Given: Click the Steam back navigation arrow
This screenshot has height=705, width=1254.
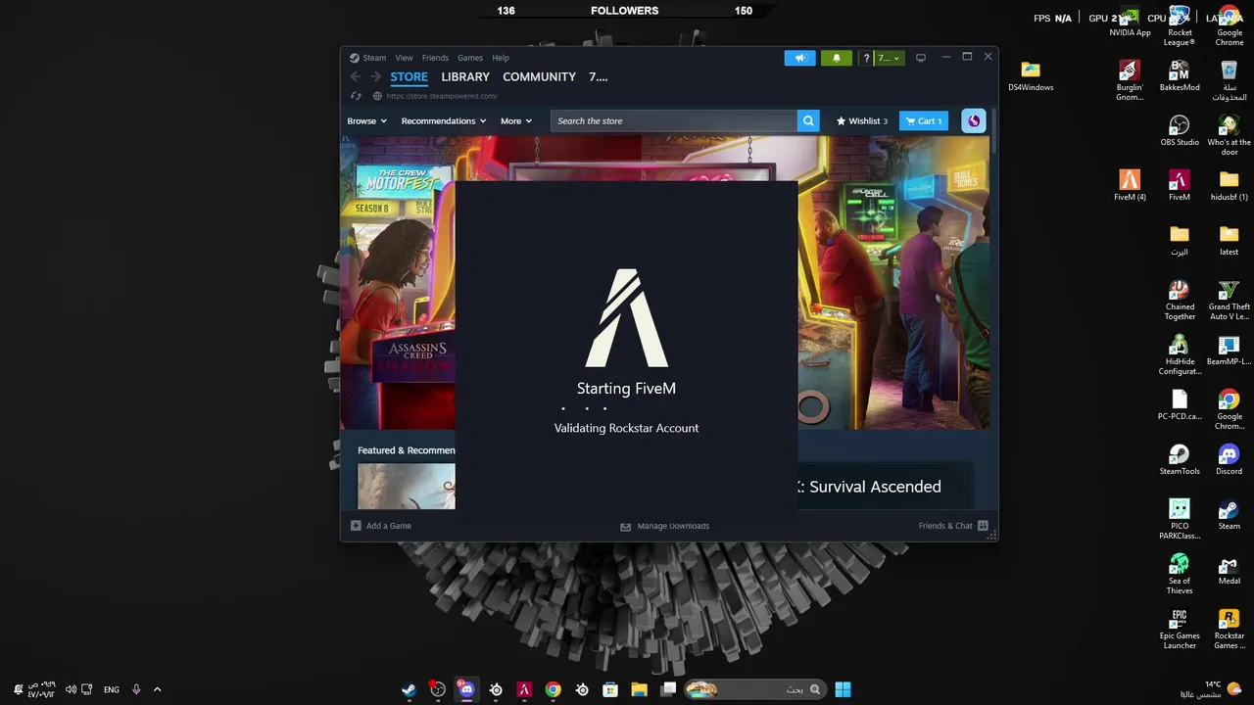Looking at the screenshot, I should point(356,76).
